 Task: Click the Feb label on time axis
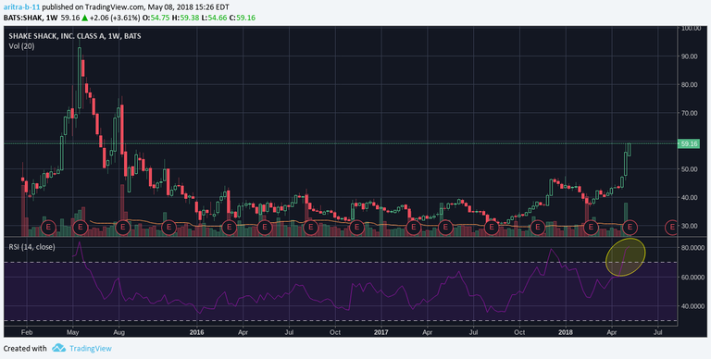coord(26,332)
